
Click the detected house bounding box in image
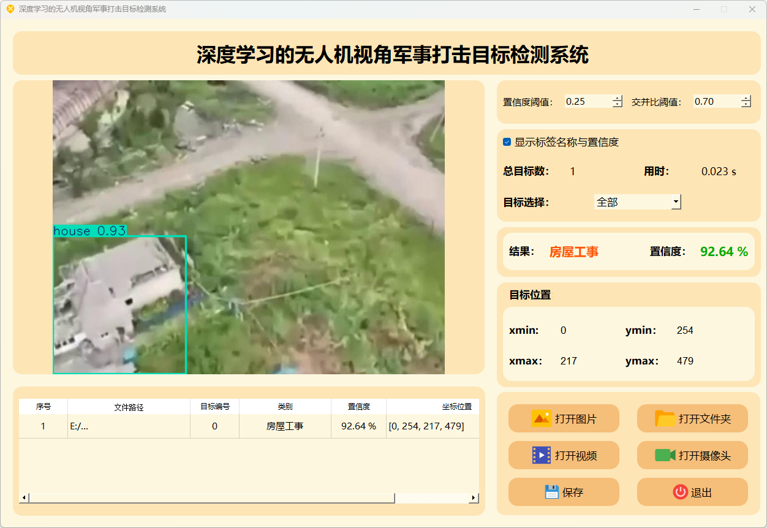(119, 304)
